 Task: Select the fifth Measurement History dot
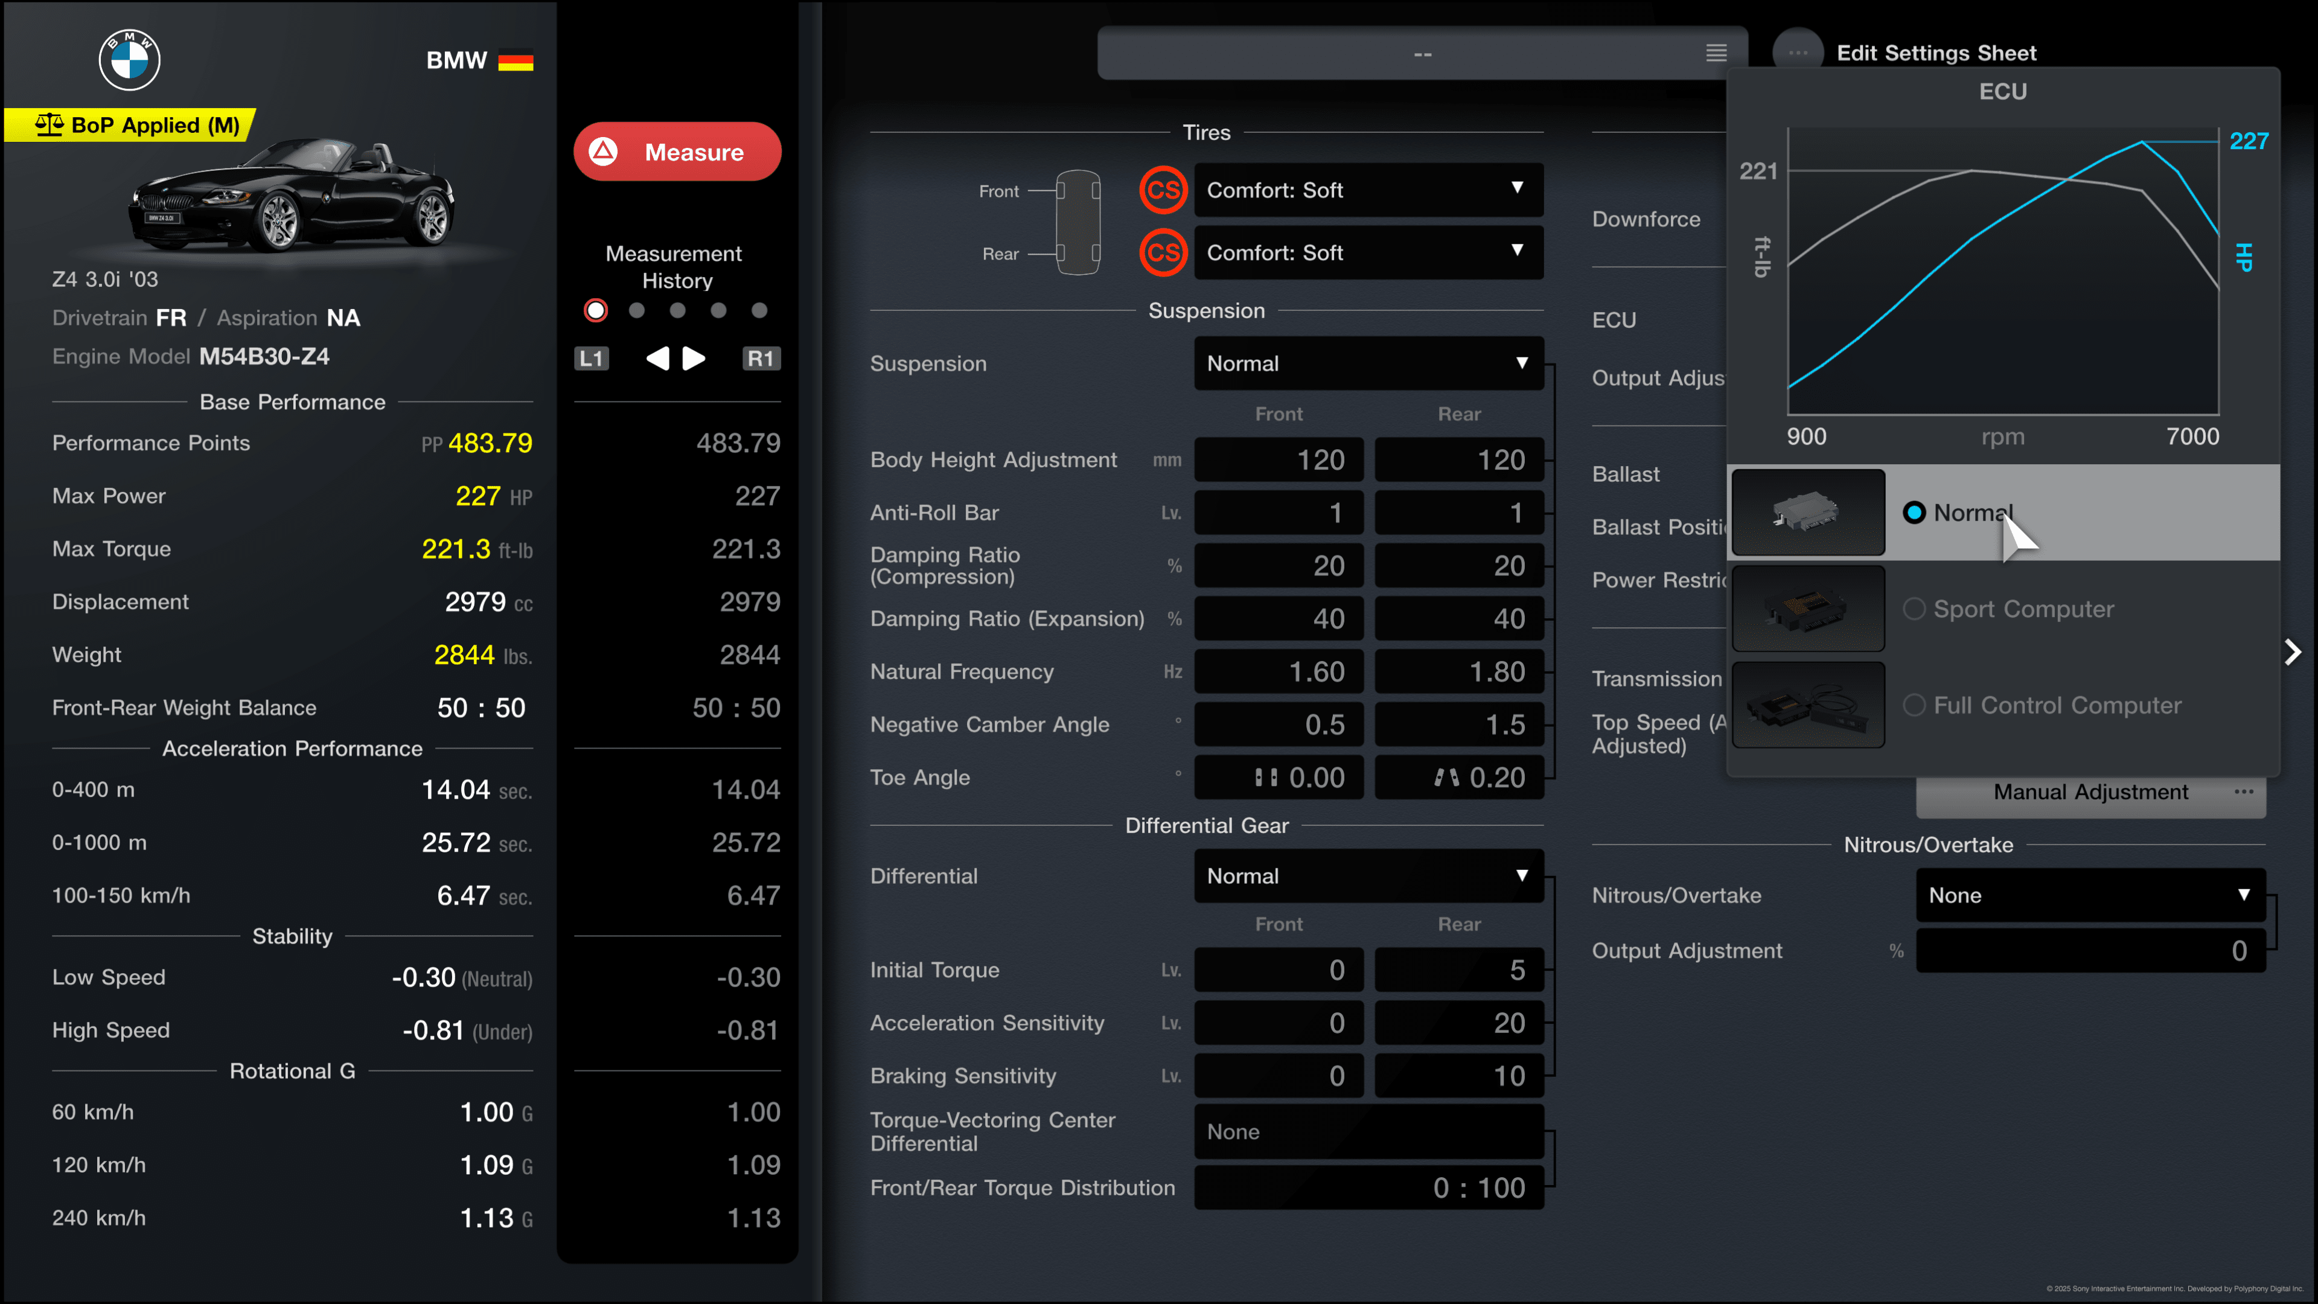pos(759,310)
